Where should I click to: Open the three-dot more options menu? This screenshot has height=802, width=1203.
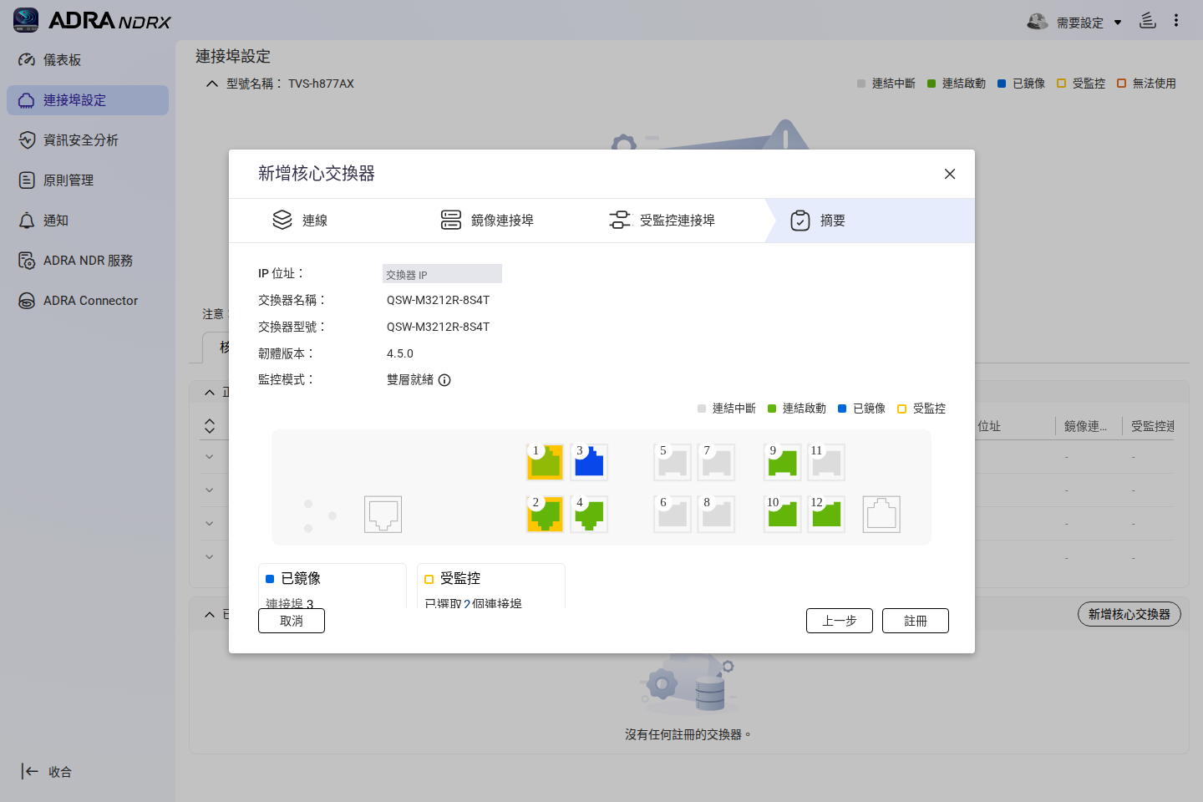point(1176,20)
